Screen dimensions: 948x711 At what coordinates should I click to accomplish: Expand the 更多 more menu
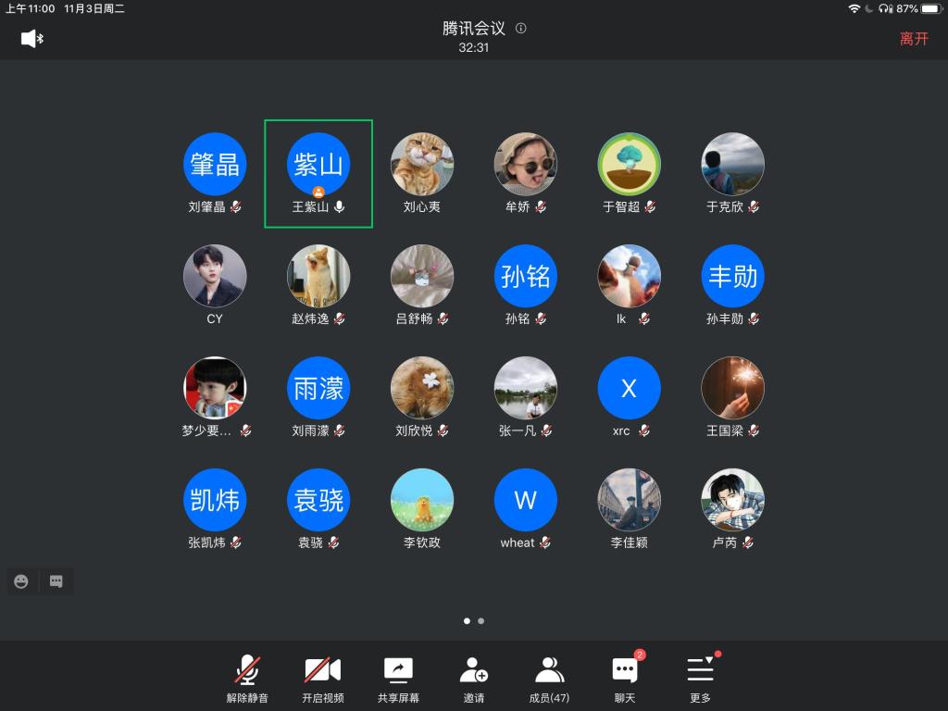click(700, 679)
